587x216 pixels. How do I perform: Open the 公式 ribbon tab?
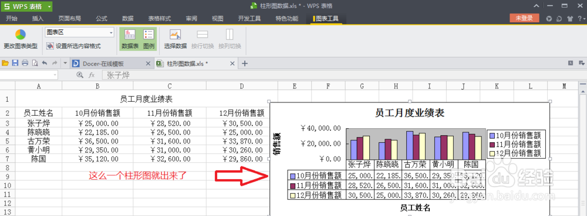point(102,18)
